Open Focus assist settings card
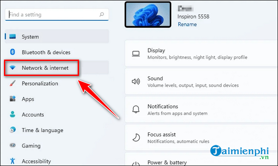Viewport: 278px width, 166px height. pyautogui.click(x=201, y=137)
